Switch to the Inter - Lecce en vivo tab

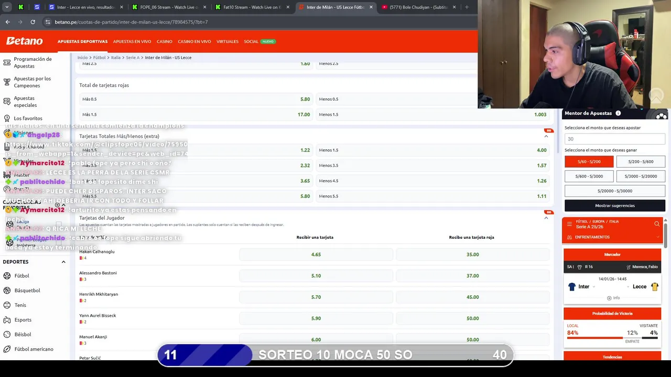(85, 7)
